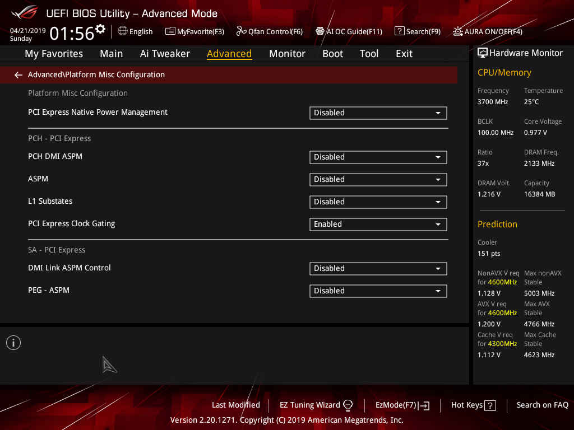The width and height of the screenshot is (574, 430).
Task: Click the EzMode exit arrow icon
Action: pyautogui.click(x=424, y=405)
